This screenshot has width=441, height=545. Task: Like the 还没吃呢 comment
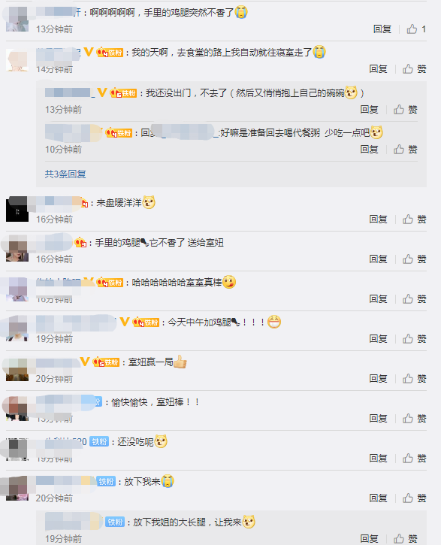click(x=414, y=458)
